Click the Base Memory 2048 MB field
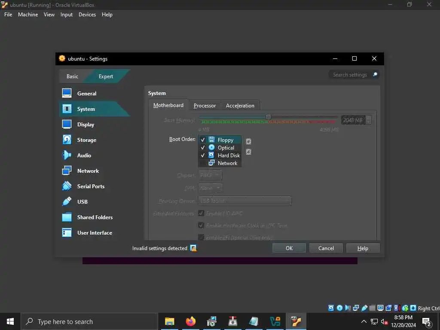 pyautogui.click(x=353, y=120)
